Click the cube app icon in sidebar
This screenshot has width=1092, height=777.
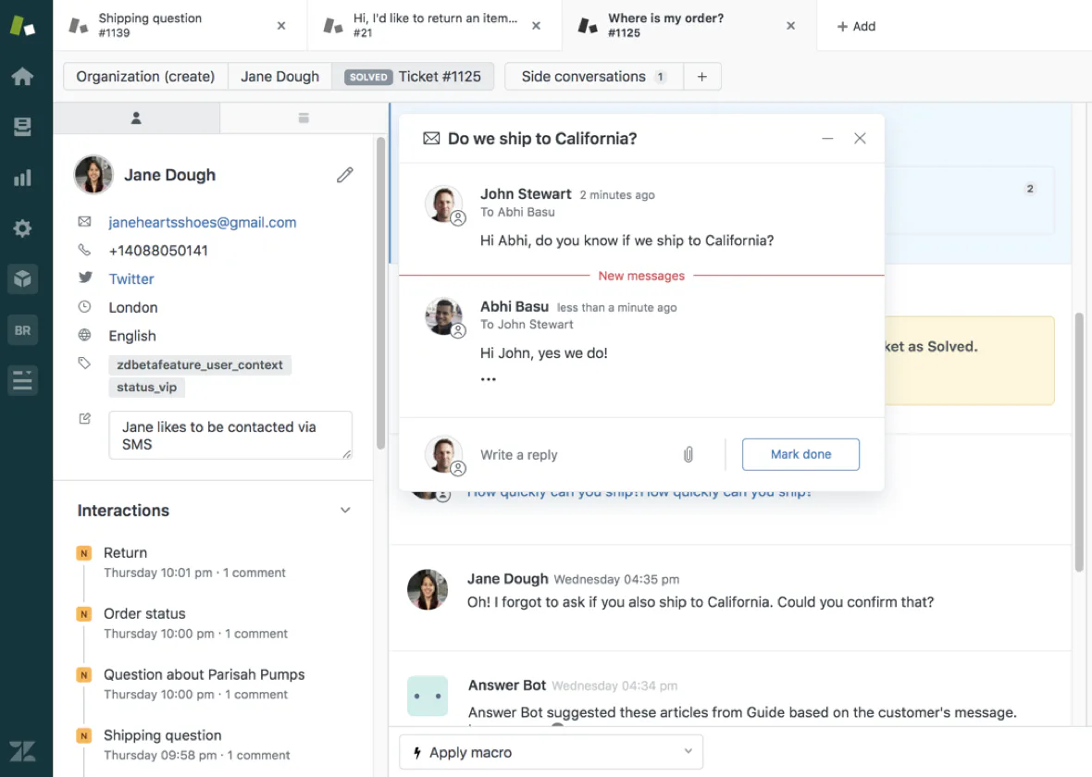22,278
